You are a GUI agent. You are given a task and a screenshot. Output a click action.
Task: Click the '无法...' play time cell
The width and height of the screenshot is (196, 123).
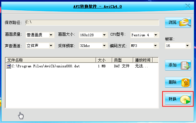click(141, 66)
